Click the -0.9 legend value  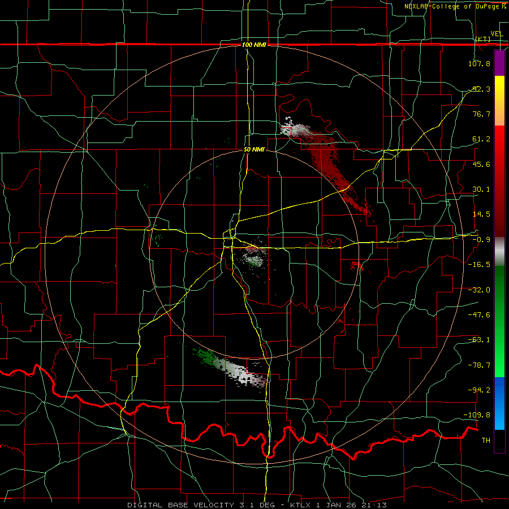[481, 239]
